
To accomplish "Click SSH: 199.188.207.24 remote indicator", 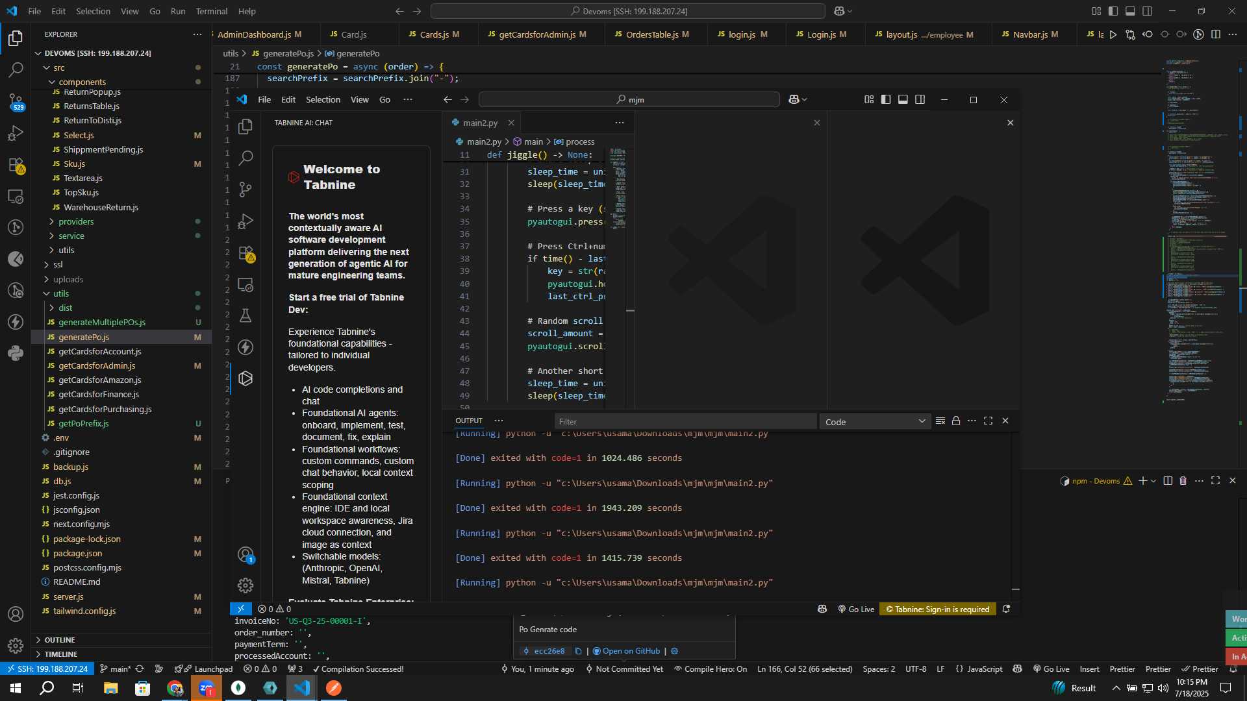I will click(x=47, y=669).
